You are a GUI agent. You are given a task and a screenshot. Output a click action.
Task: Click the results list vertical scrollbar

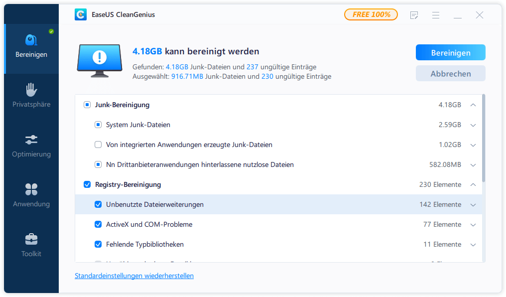[x=484, y=138]
